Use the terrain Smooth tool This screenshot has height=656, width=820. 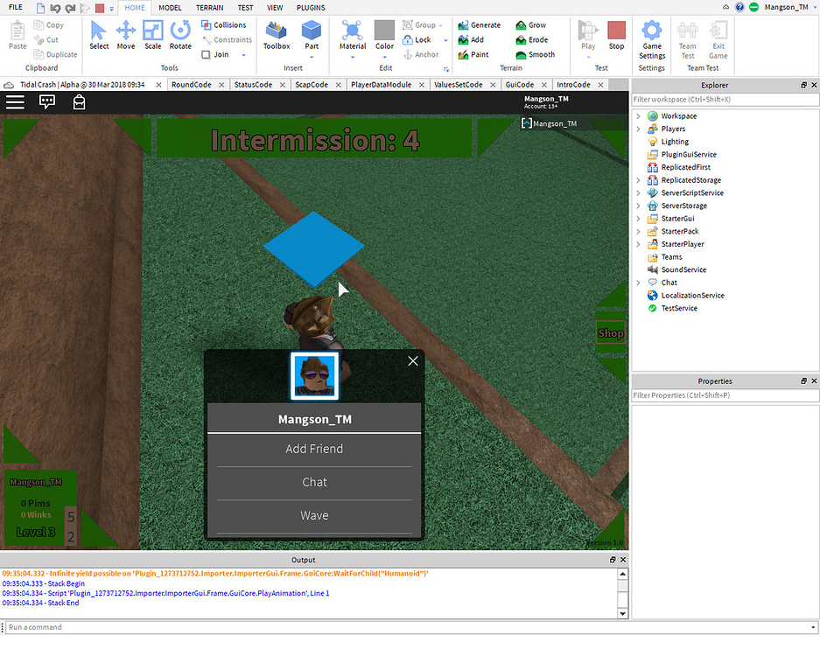pyautogui.click(x=535, y=54)
